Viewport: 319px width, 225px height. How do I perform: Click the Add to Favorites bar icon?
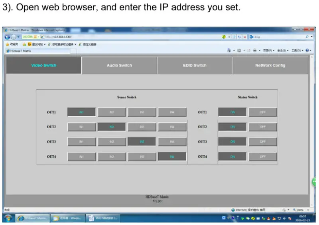pyautogui.click(x=24, y=44)
